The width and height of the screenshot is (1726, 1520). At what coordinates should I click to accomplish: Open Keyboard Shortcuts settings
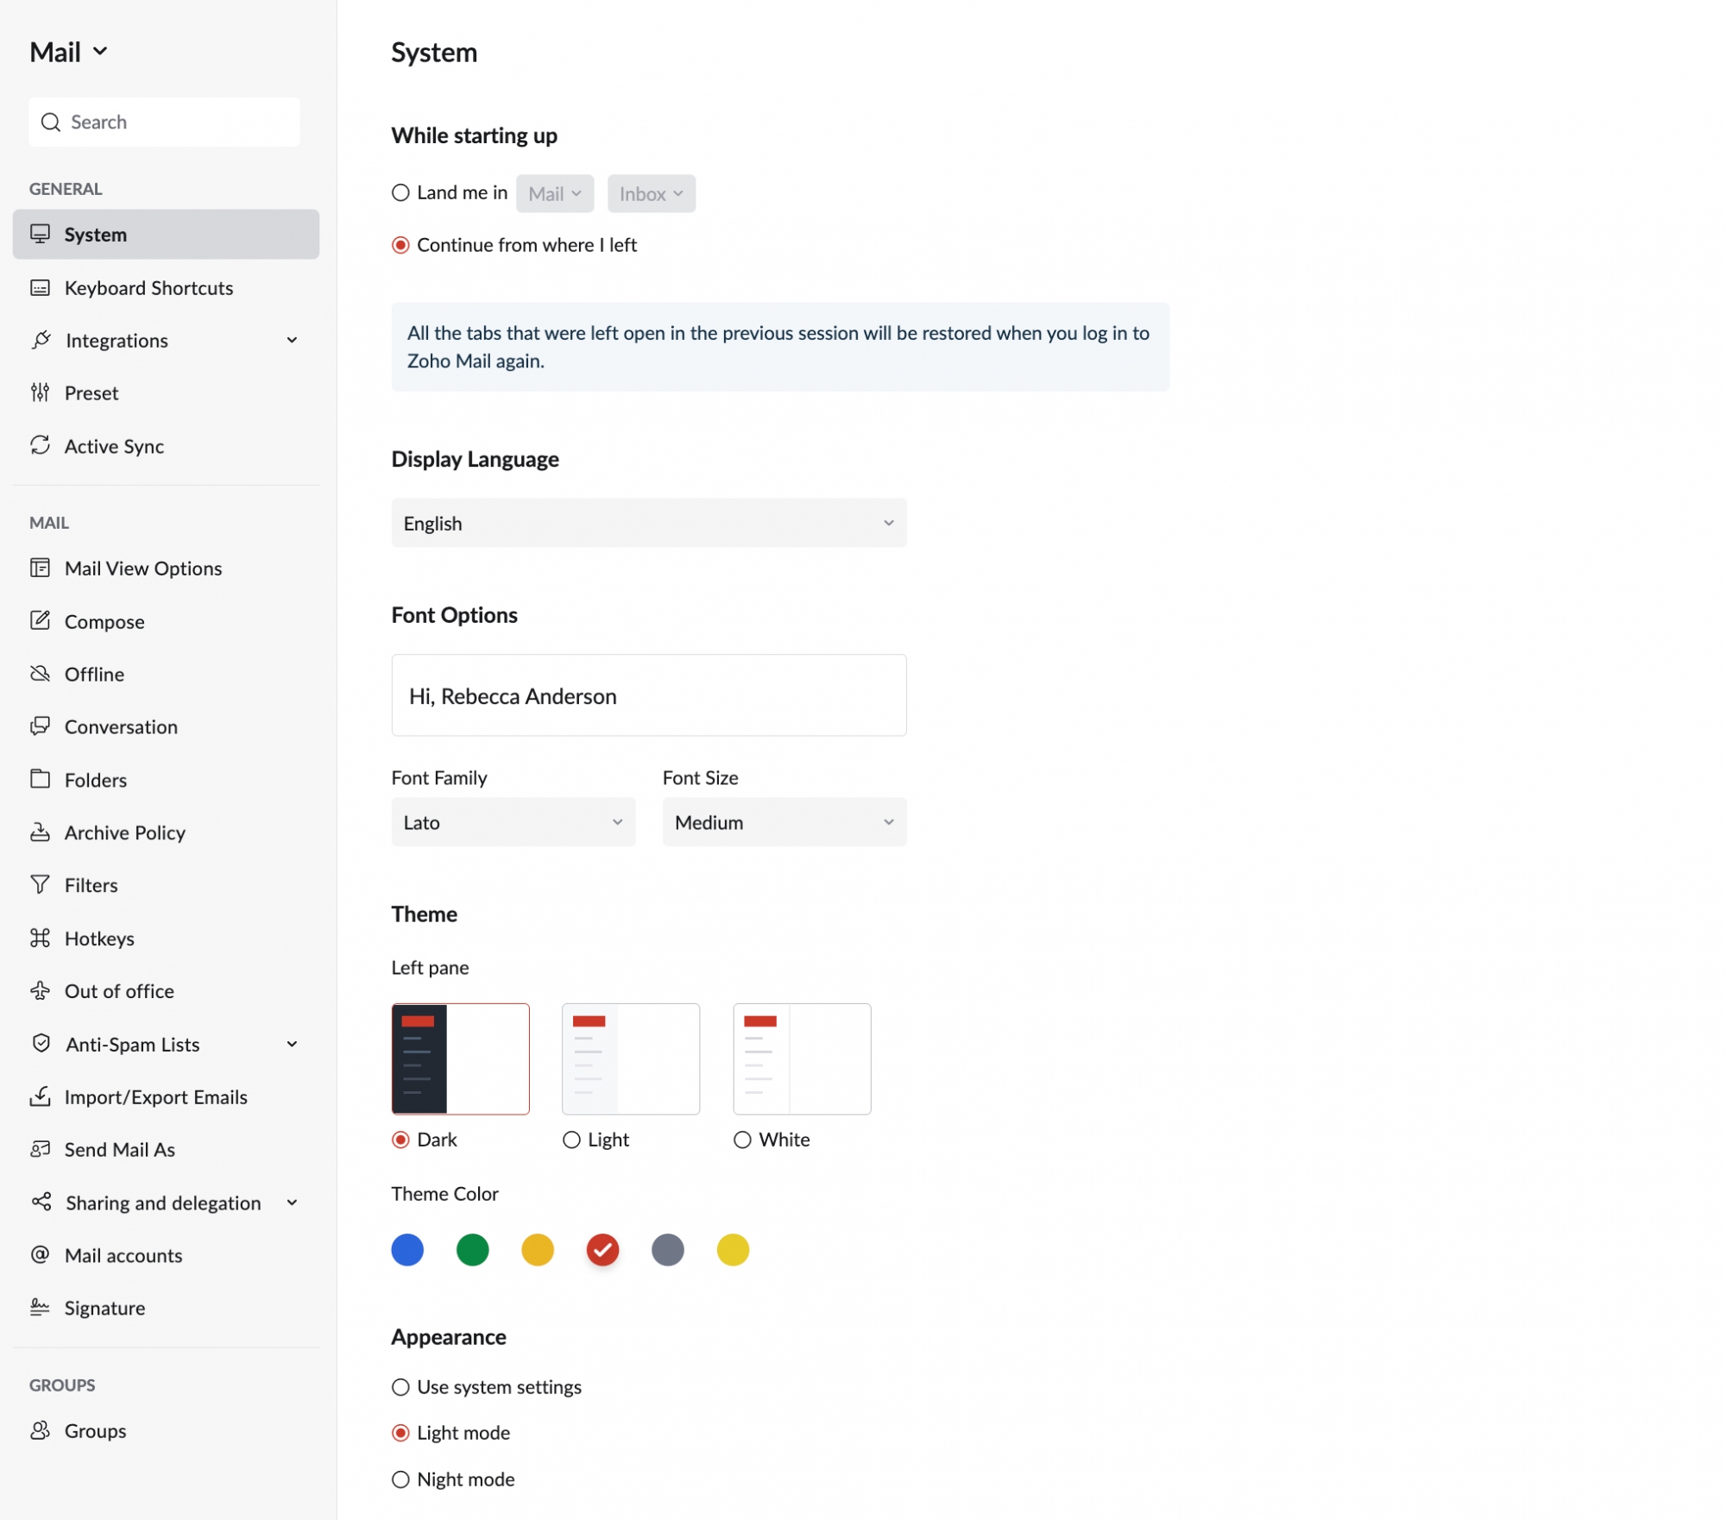[x=148, y=286]
